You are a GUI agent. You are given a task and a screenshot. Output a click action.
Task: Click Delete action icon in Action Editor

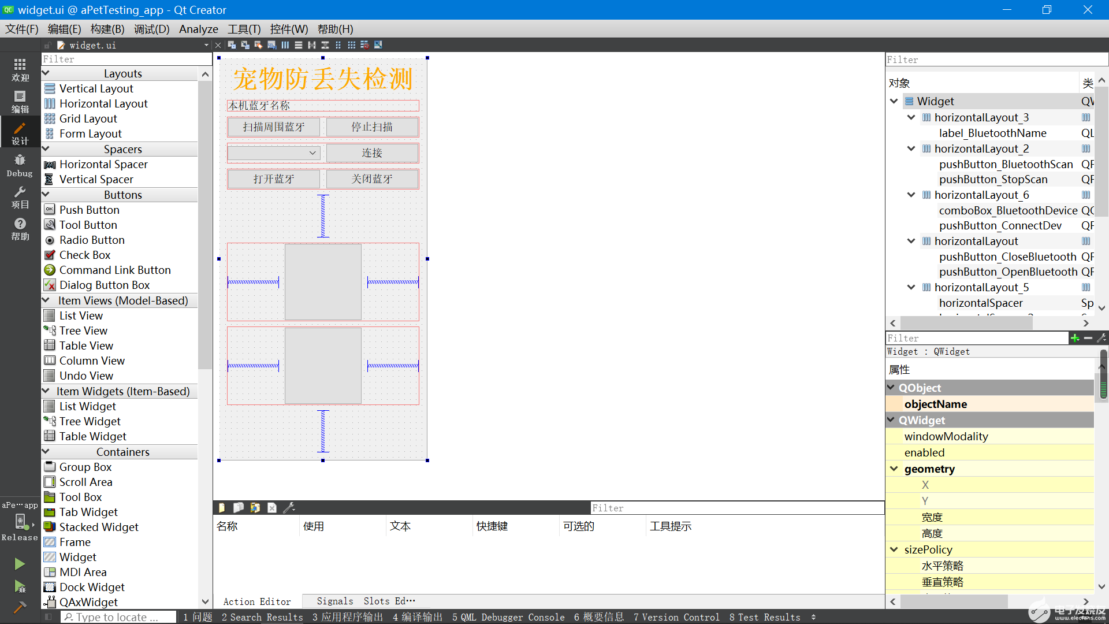point(272,507)
